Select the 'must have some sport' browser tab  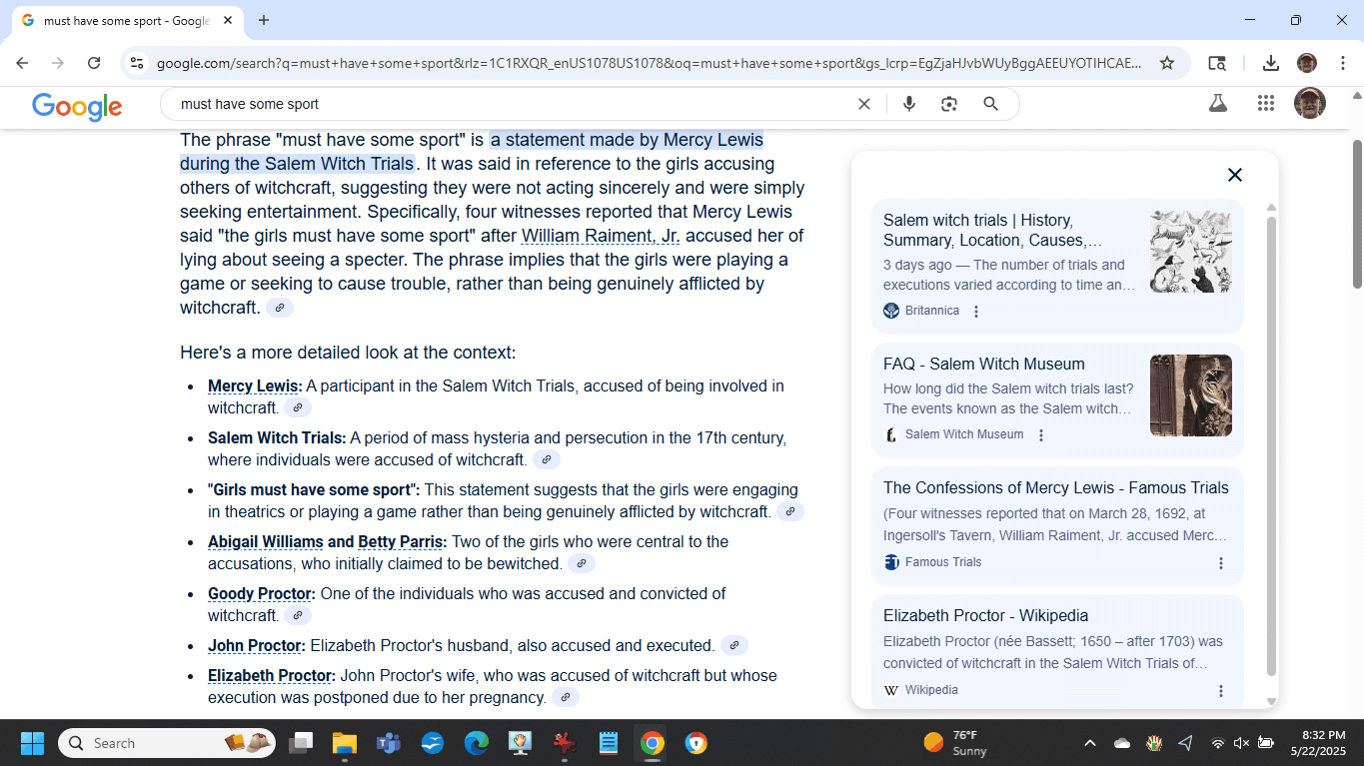click(x=127, y=21)
